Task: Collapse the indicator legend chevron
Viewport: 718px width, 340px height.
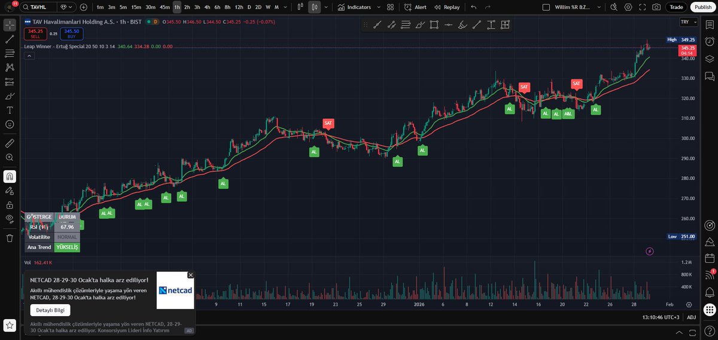Action: [29, 56]
